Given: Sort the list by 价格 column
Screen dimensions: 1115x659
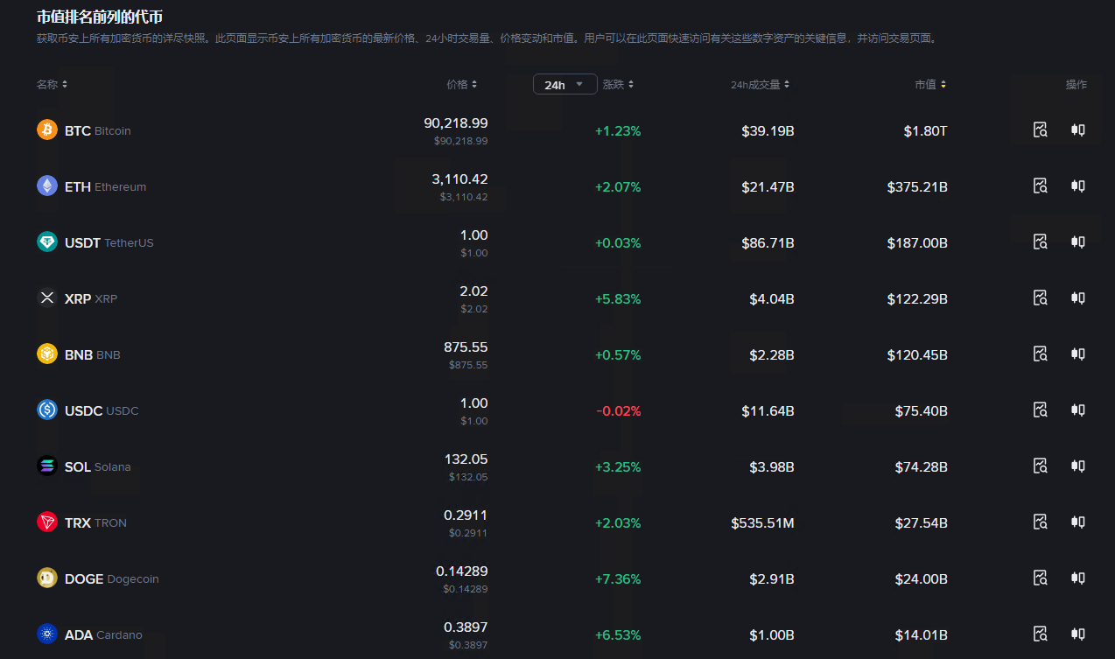Looking at the screenshot, I should pyautogui.click(x=462, y=85).
